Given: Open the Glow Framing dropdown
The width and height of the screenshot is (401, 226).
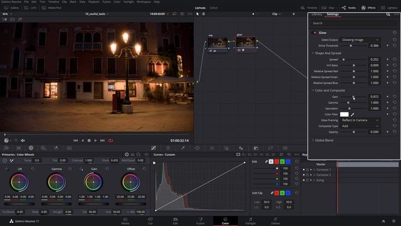Looking at the screenshot, I should point(360,120).
